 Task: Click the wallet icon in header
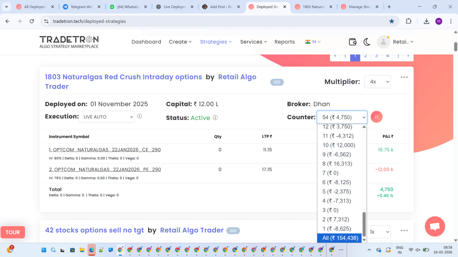pyautogui.click(x=352, y=42)
